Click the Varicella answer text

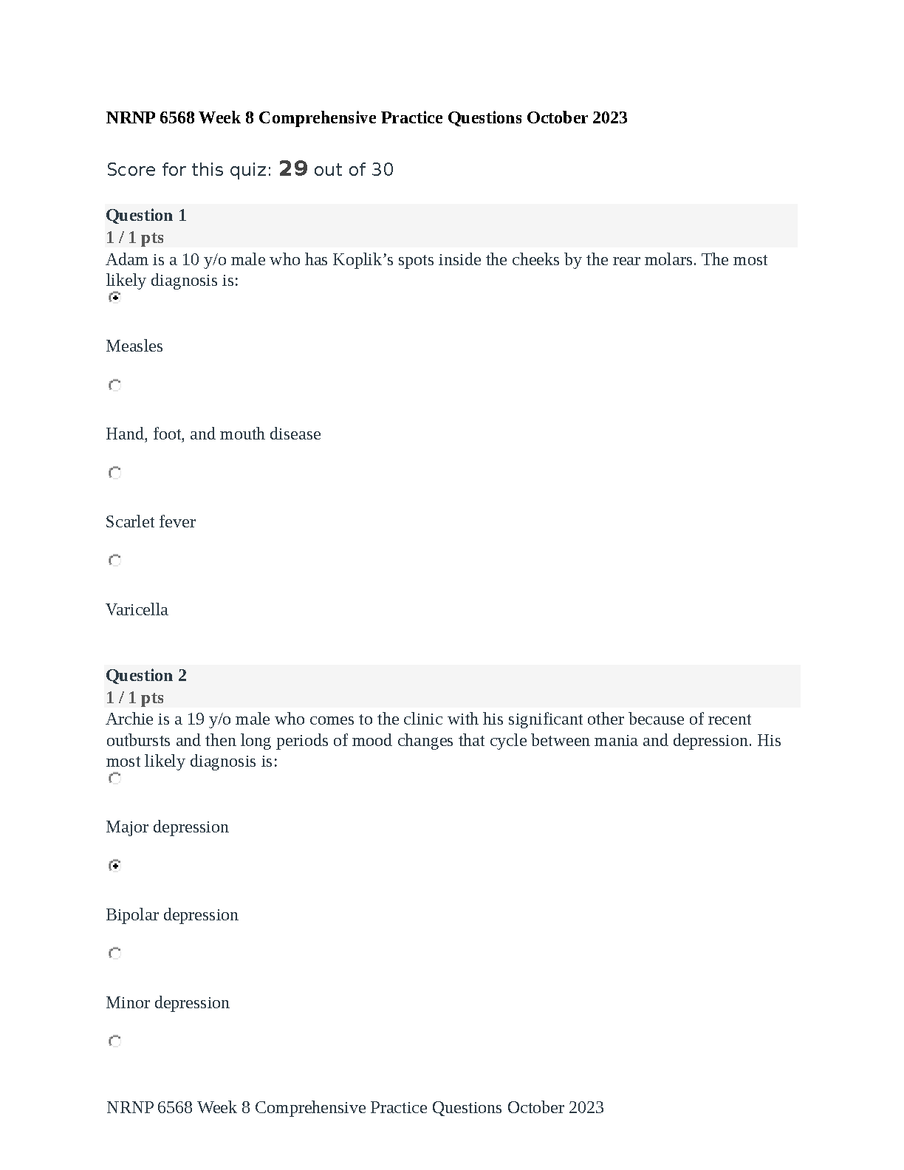(x=137, y=610)
